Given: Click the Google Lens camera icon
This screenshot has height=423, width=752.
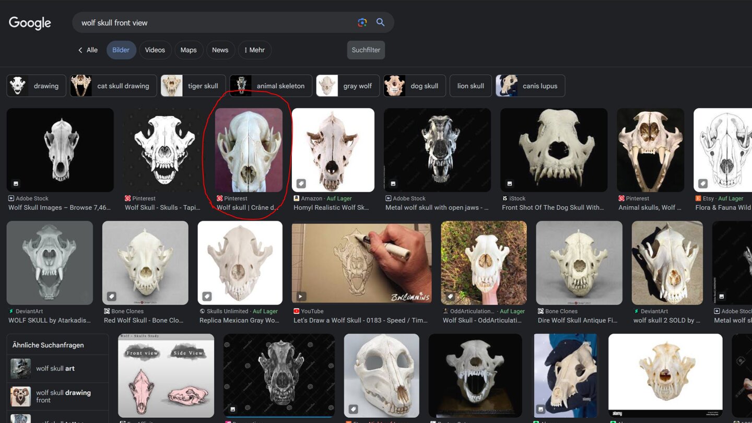Looking at the screenshot, I should (x=362, y=22).
